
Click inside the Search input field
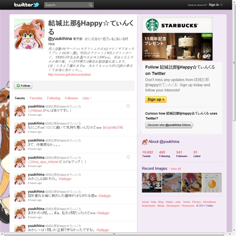point(67,5)
